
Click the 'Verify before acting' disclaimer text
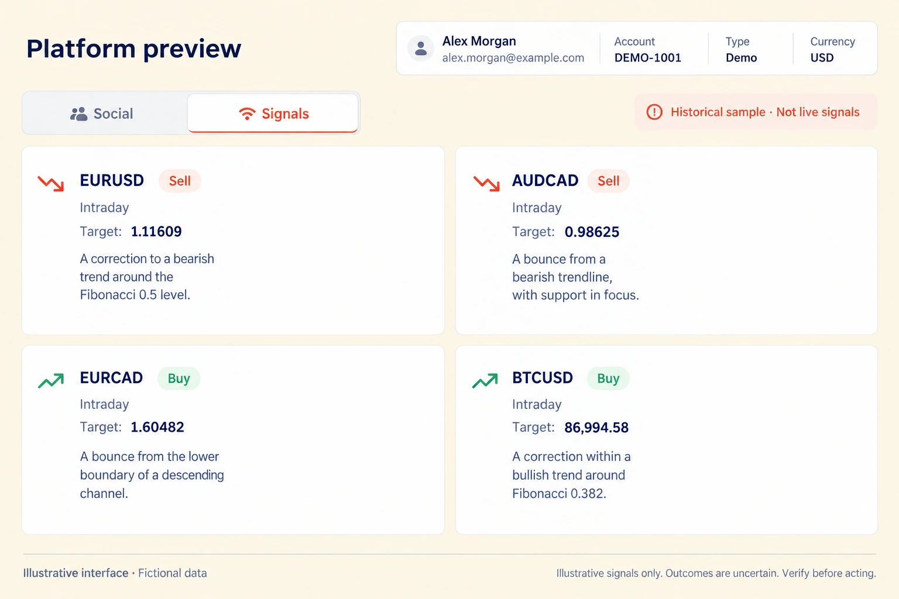click(829, 573)
